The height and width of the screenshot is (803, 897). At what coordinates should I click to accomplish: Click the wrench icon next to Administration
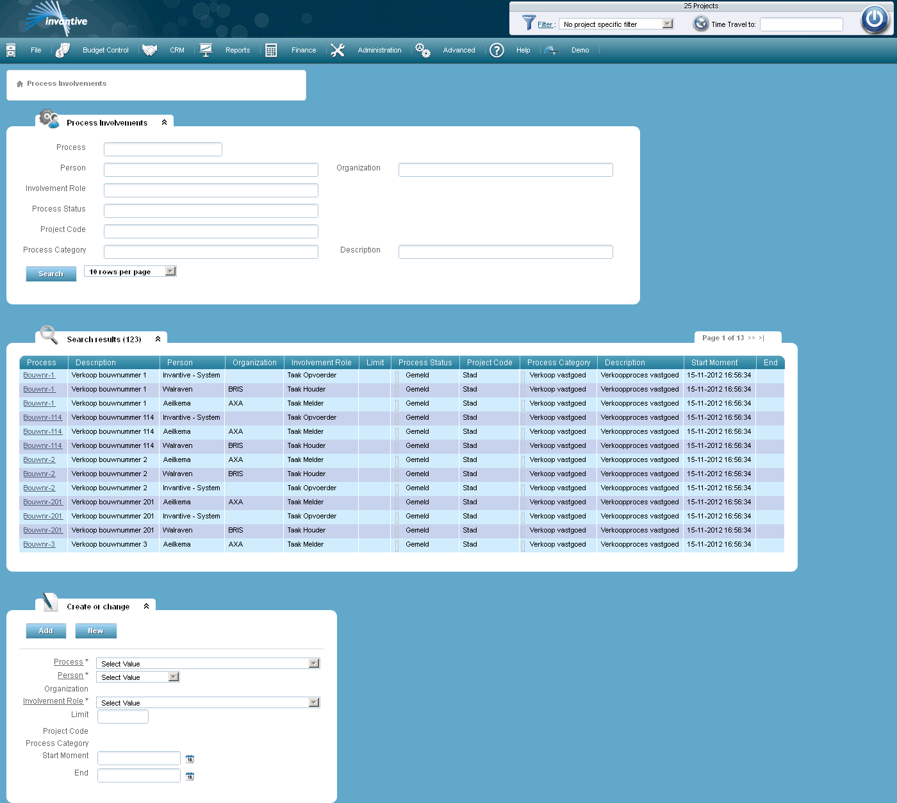tap(338, 49)
